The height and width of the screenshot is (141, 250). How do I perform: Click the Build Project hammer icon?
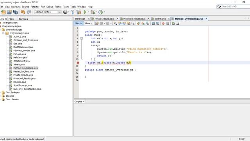click(73, 12)
